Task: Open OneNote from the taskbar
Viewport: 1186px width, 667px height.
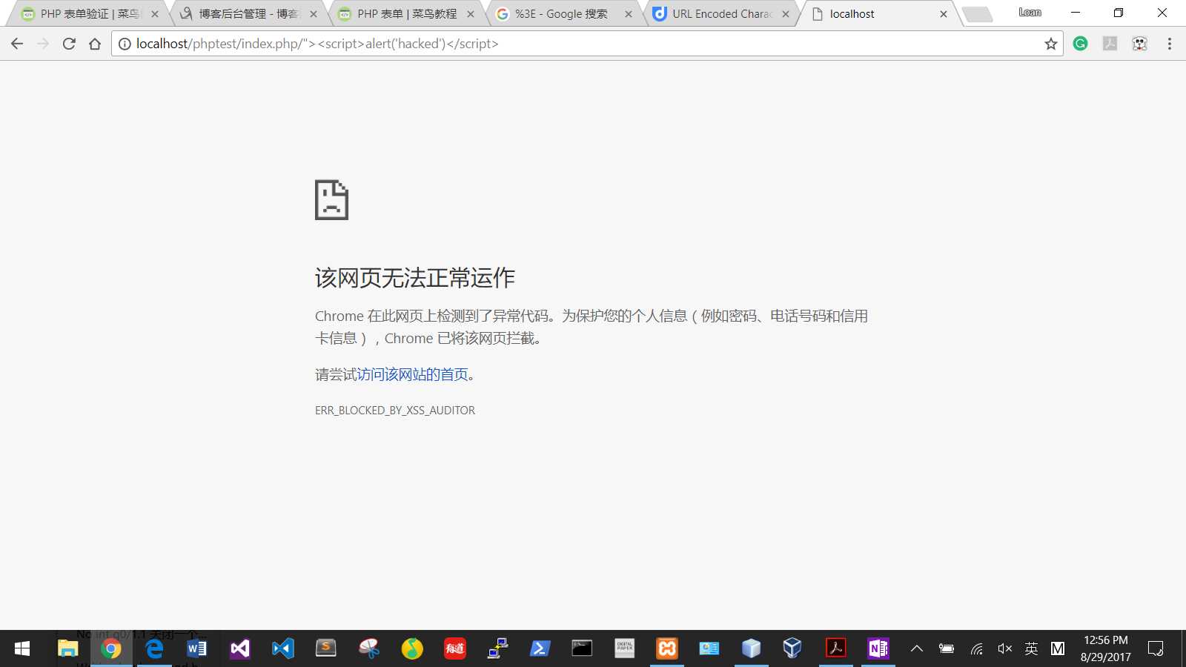Action: [878, 648]
